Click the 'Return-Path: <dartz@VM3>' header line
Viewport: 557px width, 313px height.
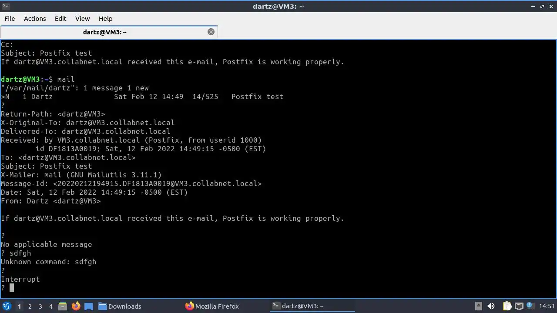tap(53, 114)
